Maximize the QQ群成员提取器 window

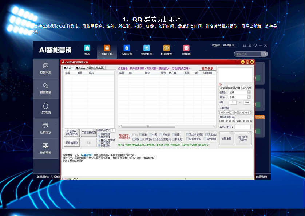[247, 62]
